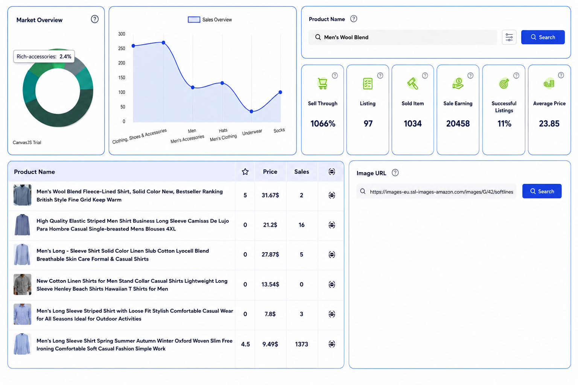Click the Sale Earning hand-coin icon
Screen dimensions: 578x385
(x=458, y=83)
